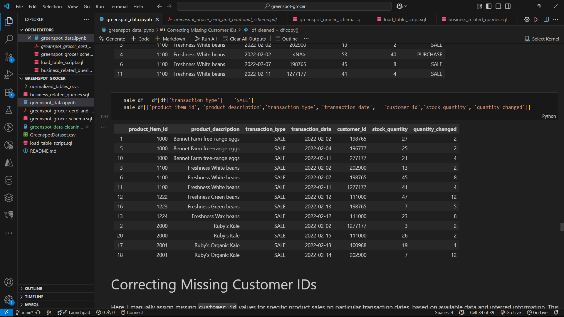Open GreenspotDataset.csv in explorer
The width and height of the screenshot is (564, 317).
53,135
